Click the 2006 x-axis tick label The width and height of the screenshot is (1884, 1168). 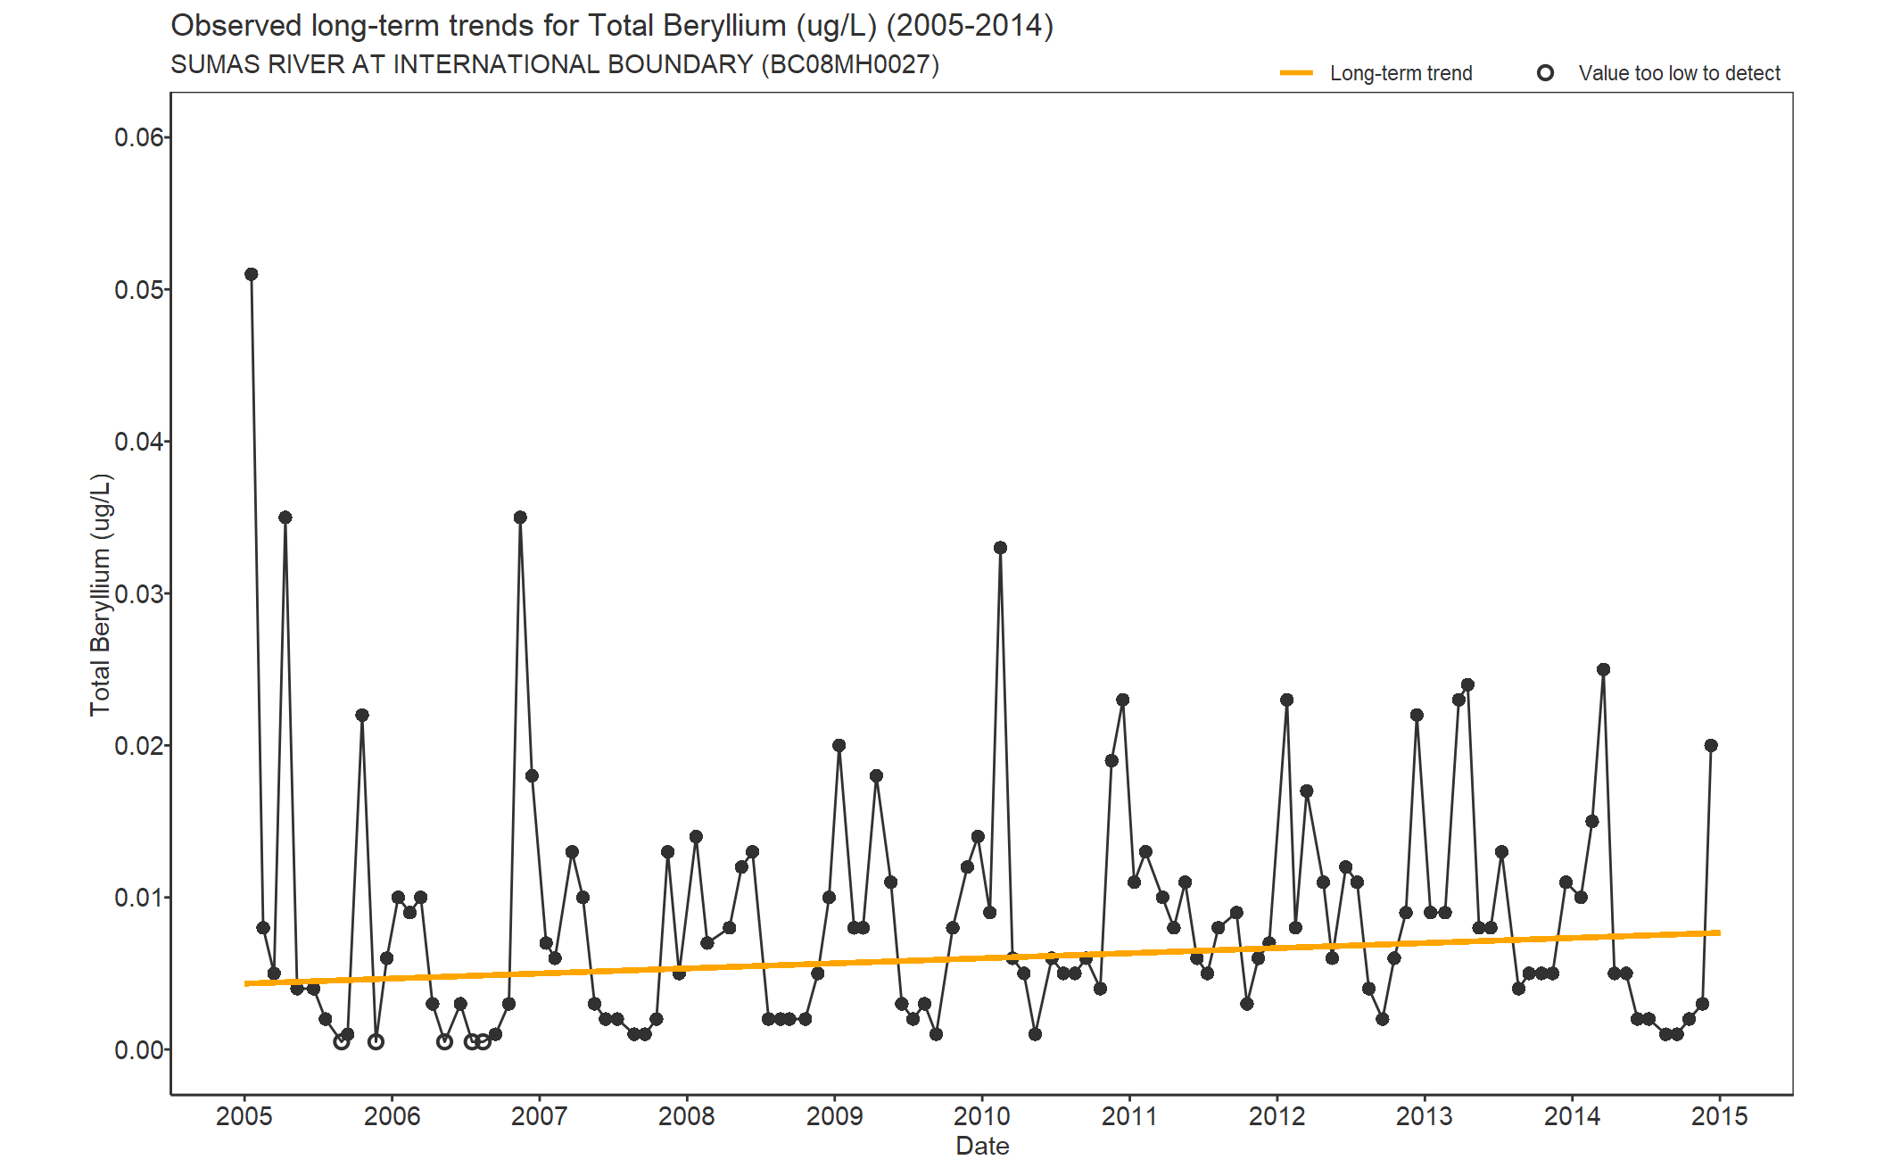coord(392,1116)
